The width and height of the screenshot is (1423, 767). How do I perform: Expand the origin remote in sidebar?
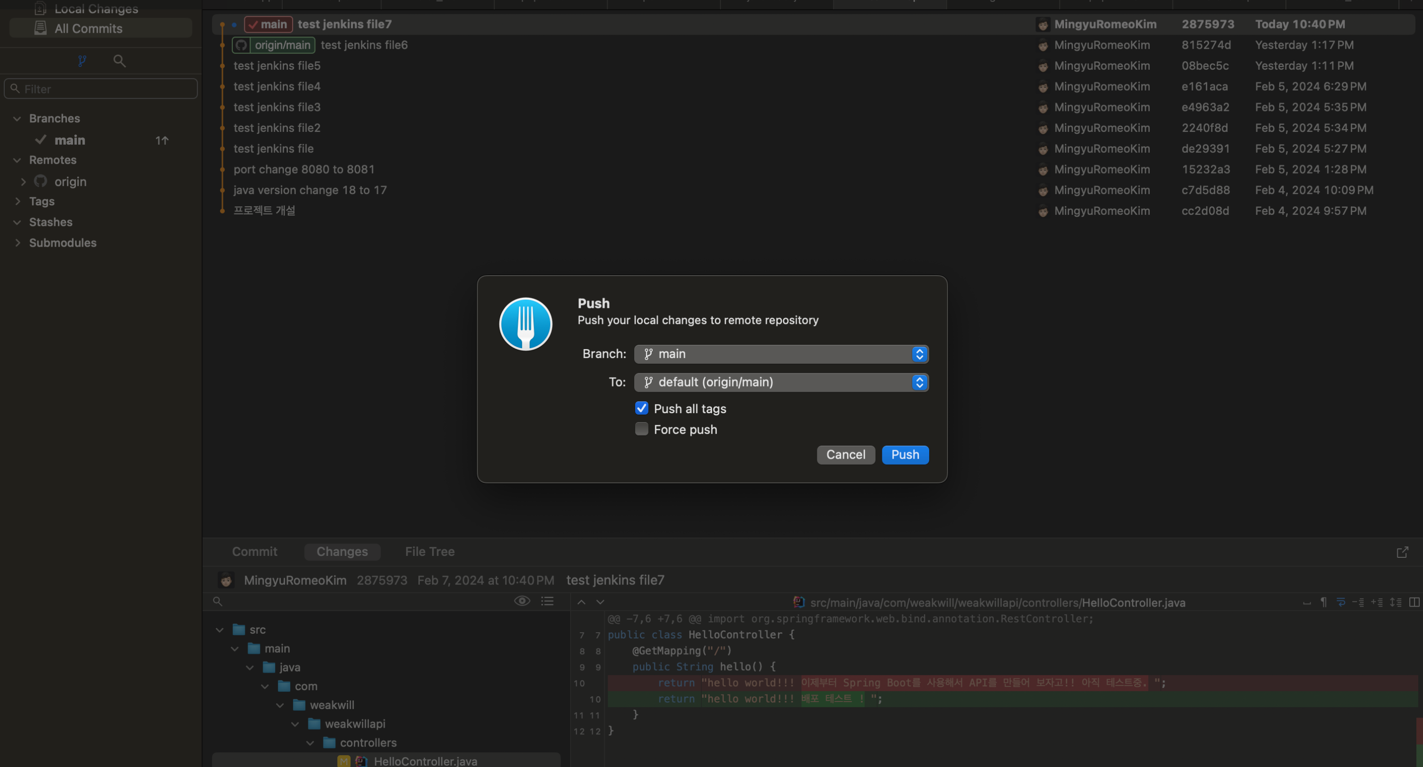[x=23, y=182]
